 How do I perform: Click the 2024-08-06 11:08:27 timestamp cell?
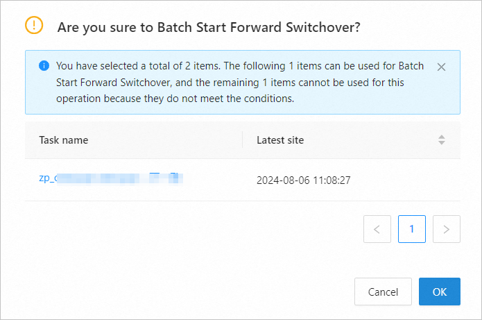[x=303, y=180]
